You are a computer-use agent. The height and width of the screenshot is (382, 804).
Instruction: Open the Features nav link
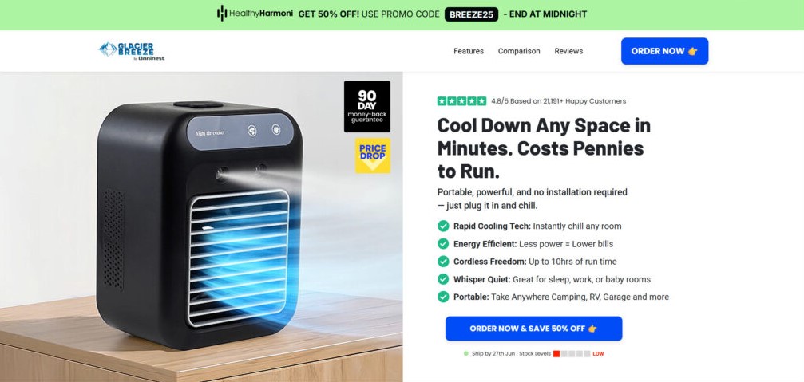pos(469,51)
